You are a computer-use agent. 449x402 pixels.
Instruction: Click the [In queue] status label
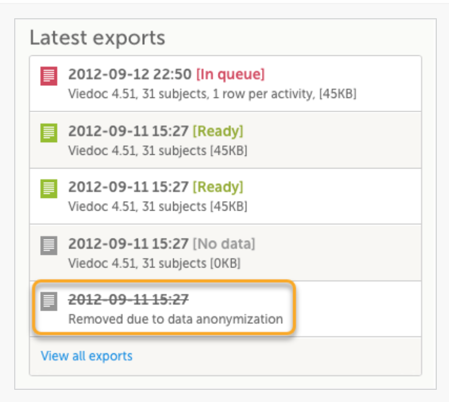coord(231,75)
